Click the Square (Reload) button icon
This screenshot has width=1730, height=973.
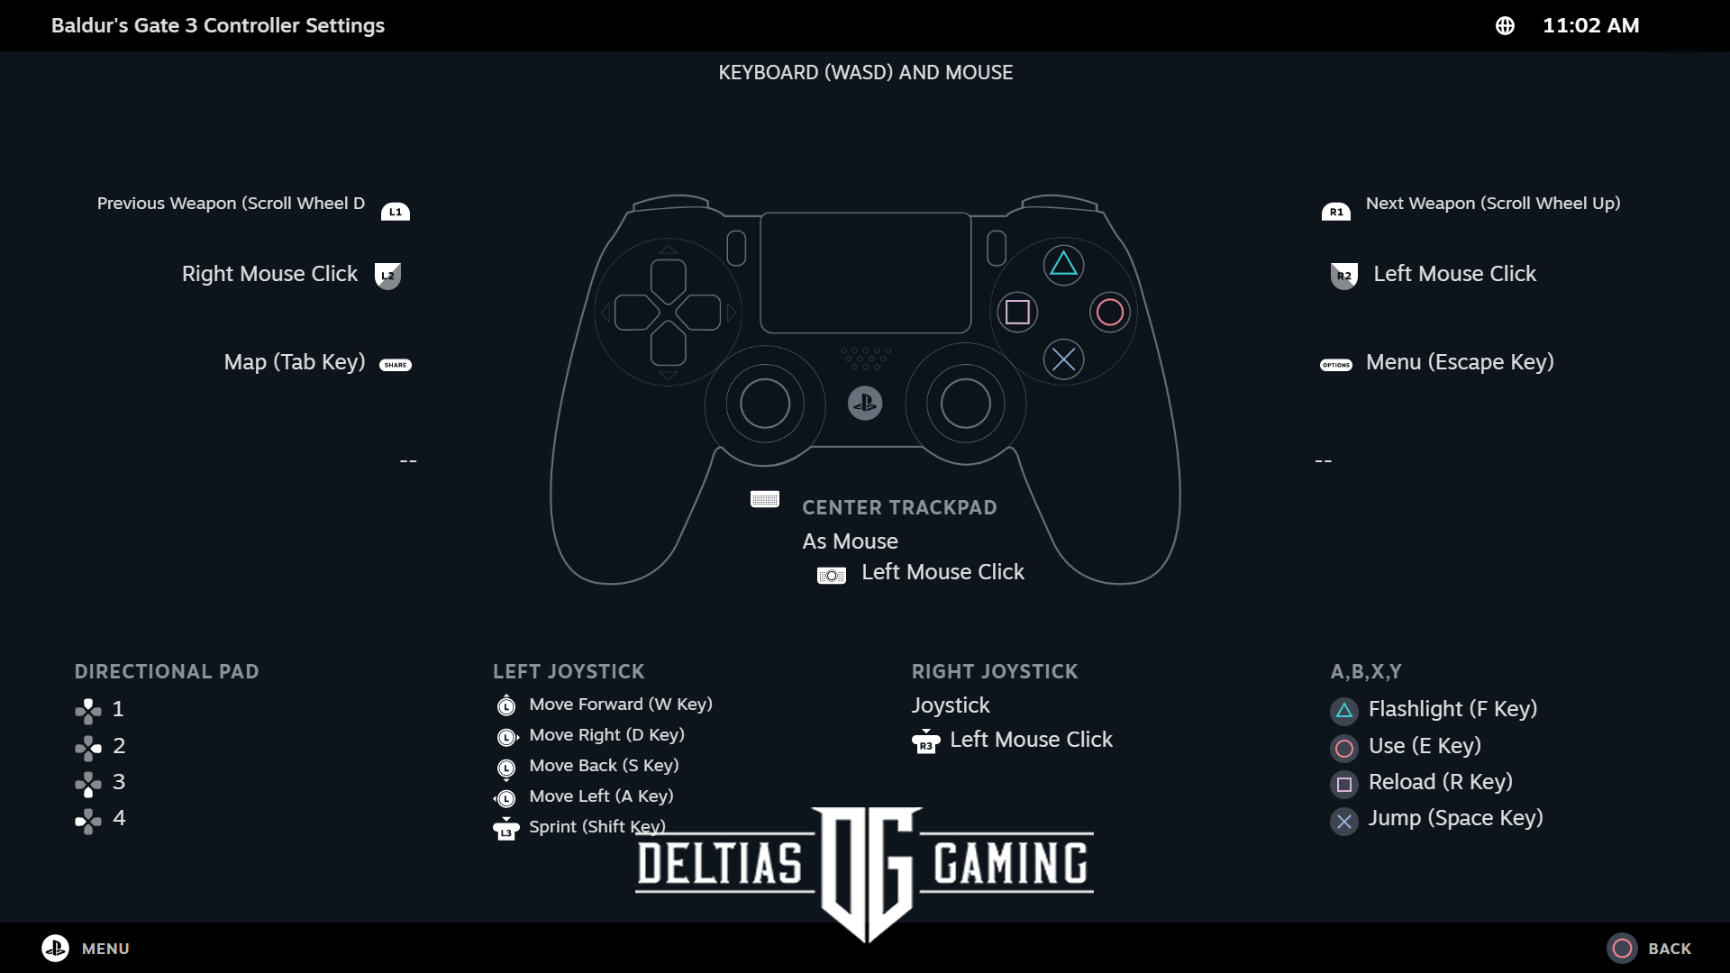1343,782
